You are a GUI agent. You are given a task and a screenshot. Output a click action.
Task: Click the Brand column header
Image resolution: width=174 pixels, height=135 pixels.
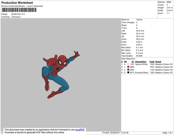[158, 62]
